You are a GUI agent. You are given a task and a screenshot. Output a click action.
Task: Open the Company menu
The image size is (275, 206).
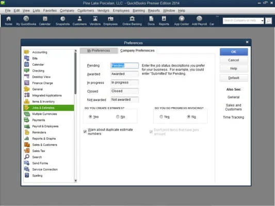(67, 11)
